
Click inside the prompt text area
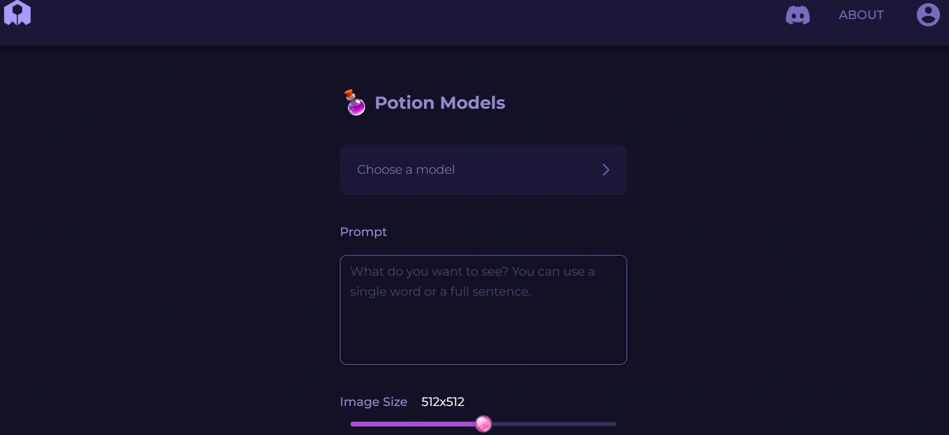[483, 310]
